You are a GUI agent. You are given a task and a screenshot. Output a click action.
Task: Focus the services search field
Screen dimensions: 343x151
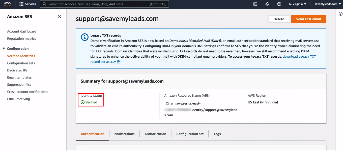tap(104, 4)
